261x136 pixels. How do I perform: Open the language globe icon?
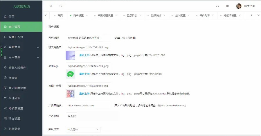(227, 6)
